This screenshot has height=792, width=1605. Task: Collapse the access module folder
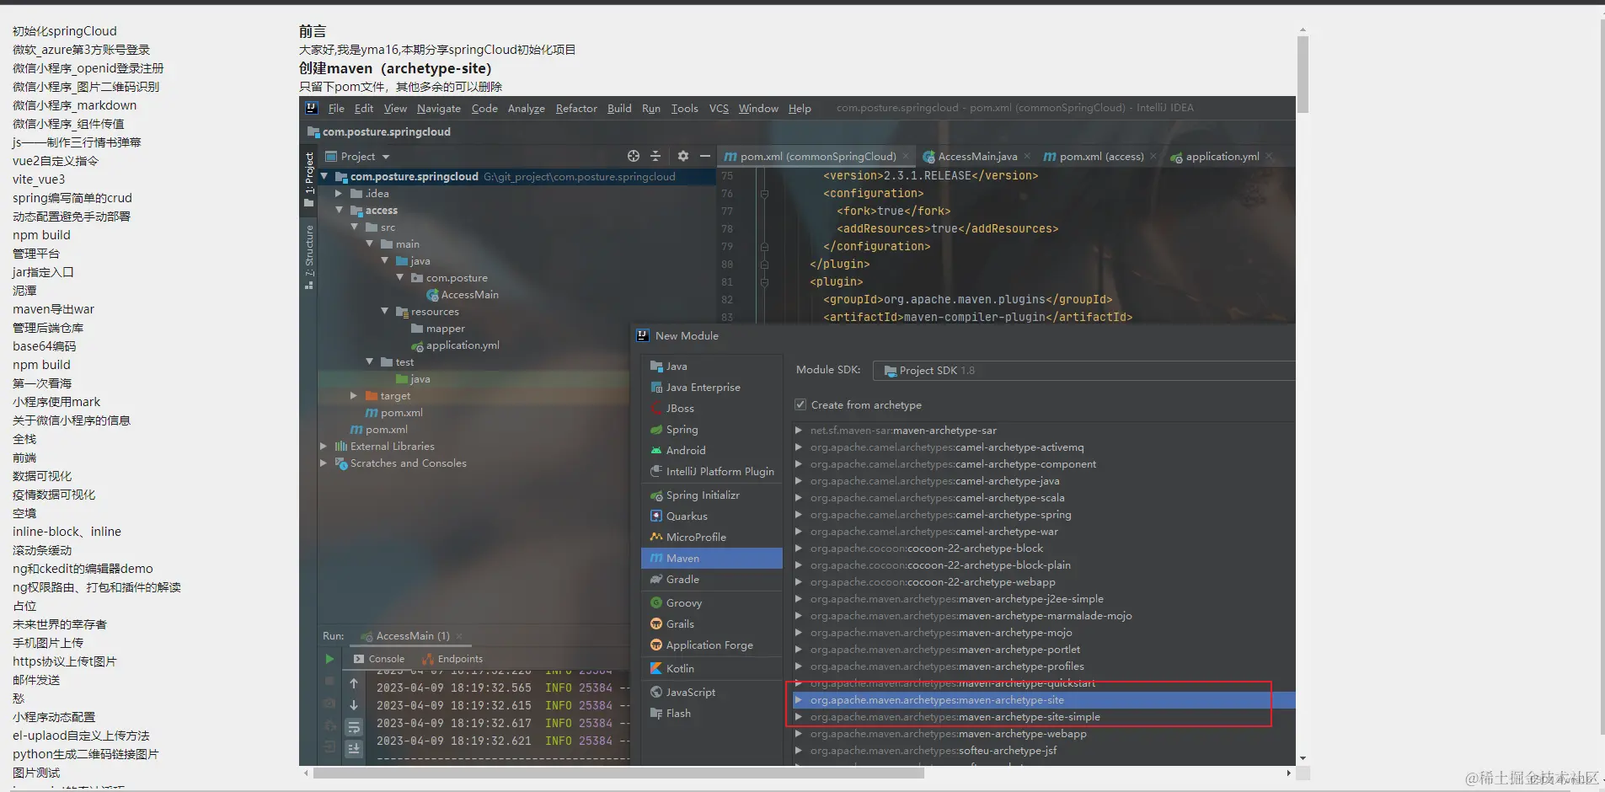coord(340,211)
